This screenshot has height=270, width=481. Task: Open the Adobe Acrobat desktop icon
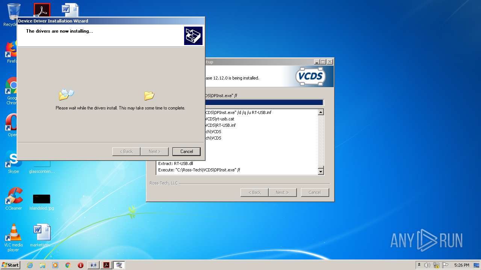coord(42,10)
